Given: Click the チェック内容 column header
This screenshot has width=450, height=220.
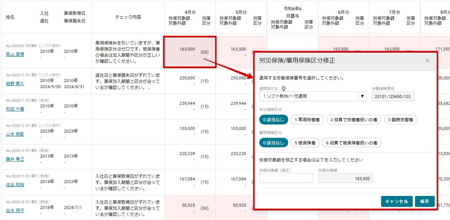Looking at the screenshot, I should coord(128,17).
